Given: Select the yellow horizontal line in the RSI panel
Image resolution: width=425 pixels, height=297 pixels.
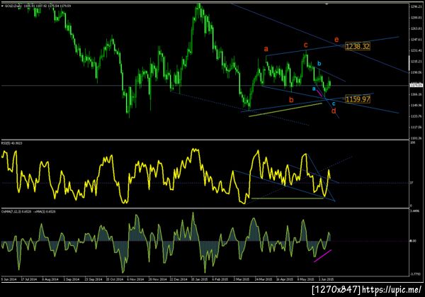Looking at the screenshot, I should (x=288, y=198).
